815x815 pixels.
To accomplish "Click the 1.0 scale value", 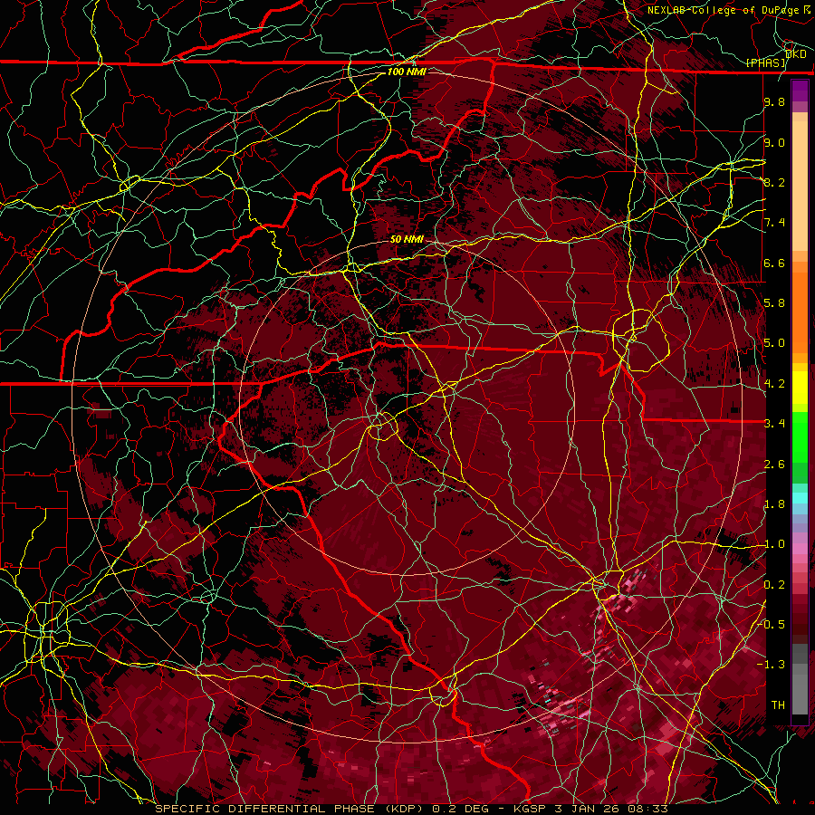I will pyautogui.click(x=774, y=544).
